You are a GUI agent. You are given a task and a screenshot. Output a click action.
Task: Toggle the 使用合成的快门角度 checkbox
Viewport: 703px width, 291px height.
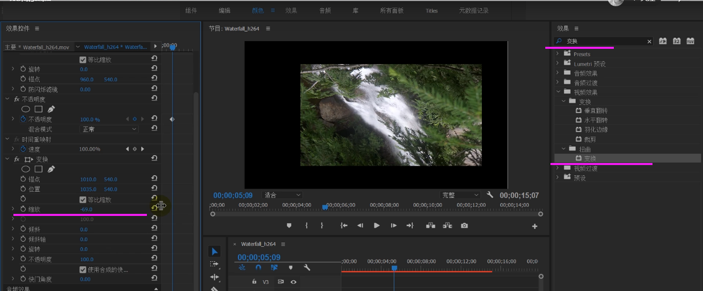click(82, 269)
